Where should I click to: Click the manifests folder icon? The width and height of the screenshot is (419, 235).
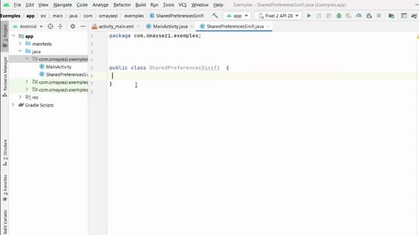(x=28, y=44)
